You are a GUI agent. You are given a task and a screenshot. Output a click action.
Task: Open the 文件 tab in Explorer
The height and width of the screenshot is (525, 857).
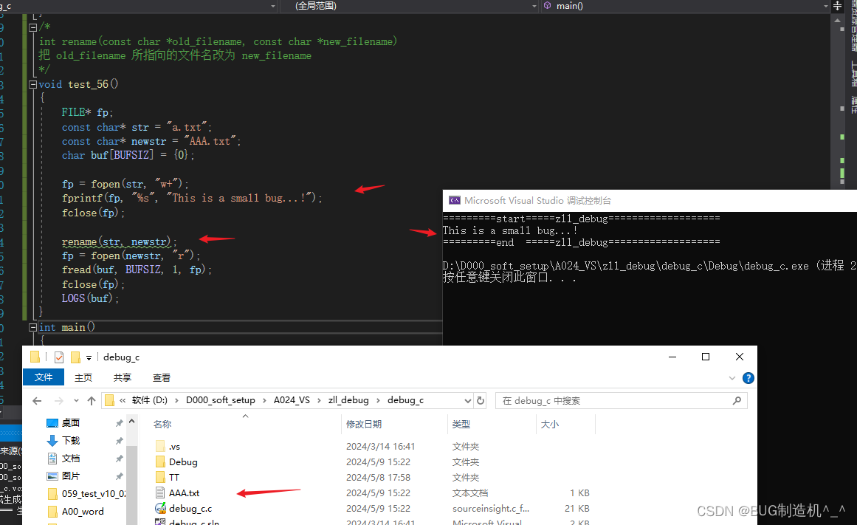tap(43, 377)
